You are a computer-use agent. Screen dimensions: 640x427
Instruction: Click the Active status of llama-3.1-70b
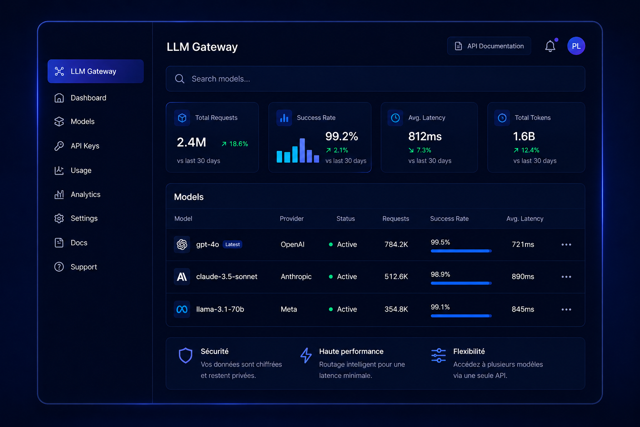(343, 309)
